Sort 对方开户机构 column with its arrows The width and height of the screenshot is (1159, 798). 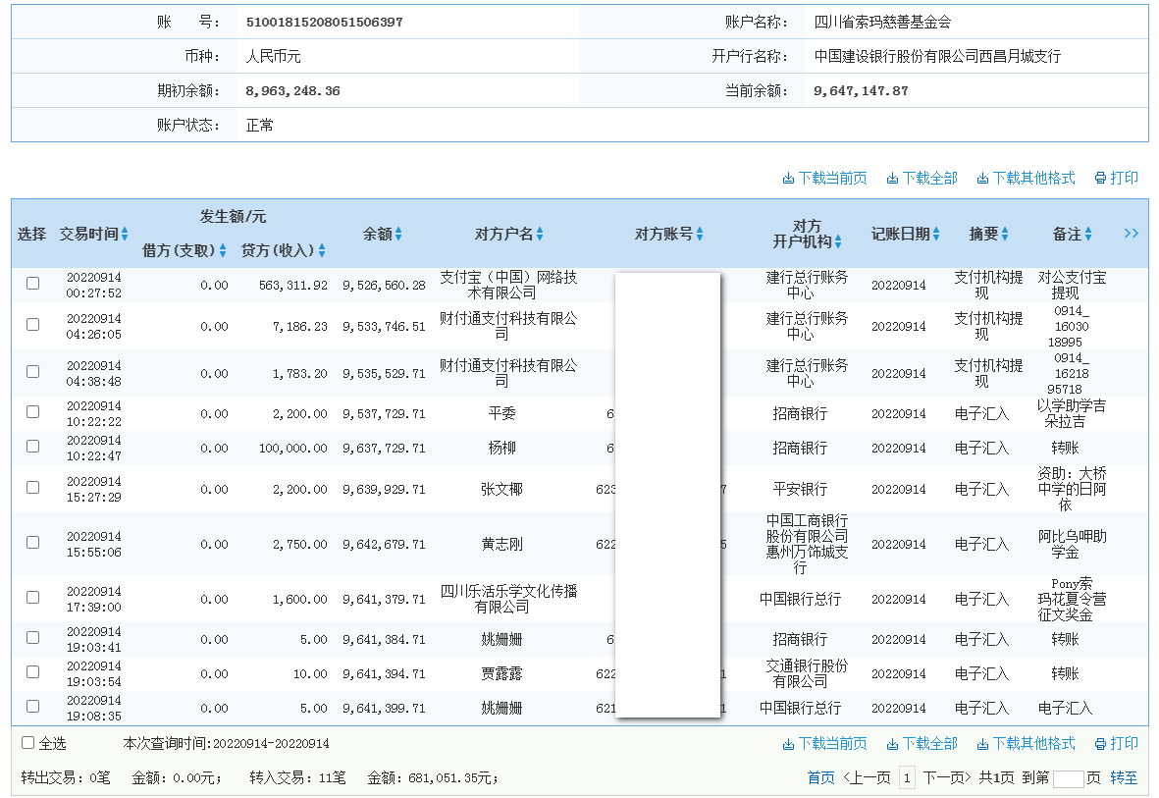tap(838, 241)
